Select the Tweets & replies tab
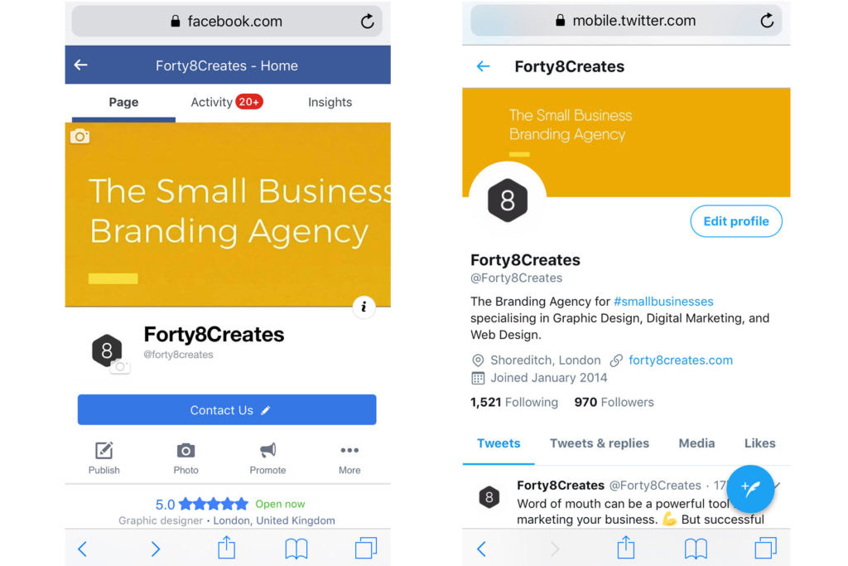This screenshot has width=848, height=566. 600,443
